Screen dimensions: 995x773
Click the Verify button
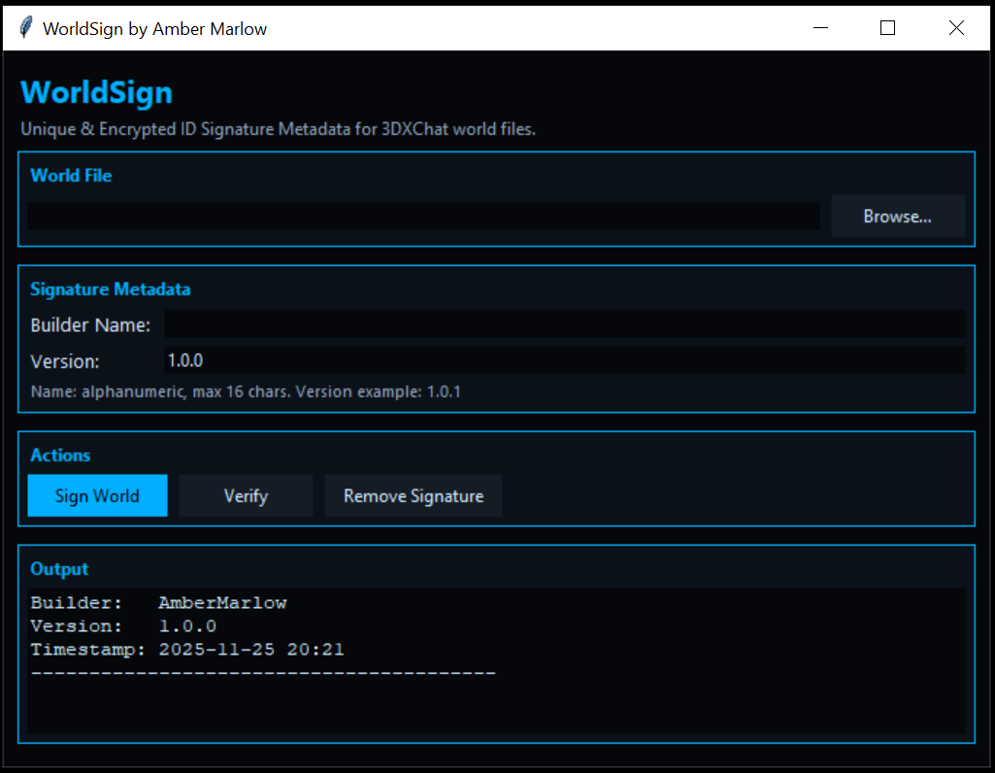click(x=246, y=495)
